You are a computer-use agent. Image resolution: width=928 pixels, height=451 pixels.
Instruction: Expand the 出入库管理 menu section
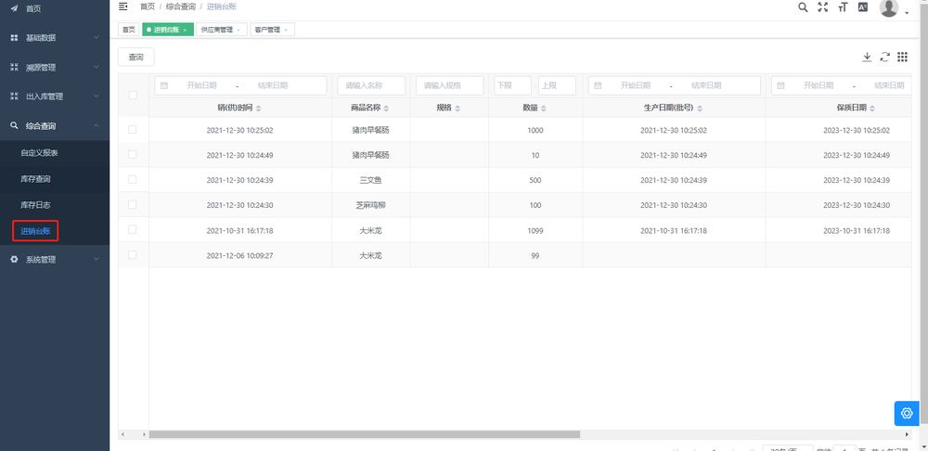coord(55,97)
